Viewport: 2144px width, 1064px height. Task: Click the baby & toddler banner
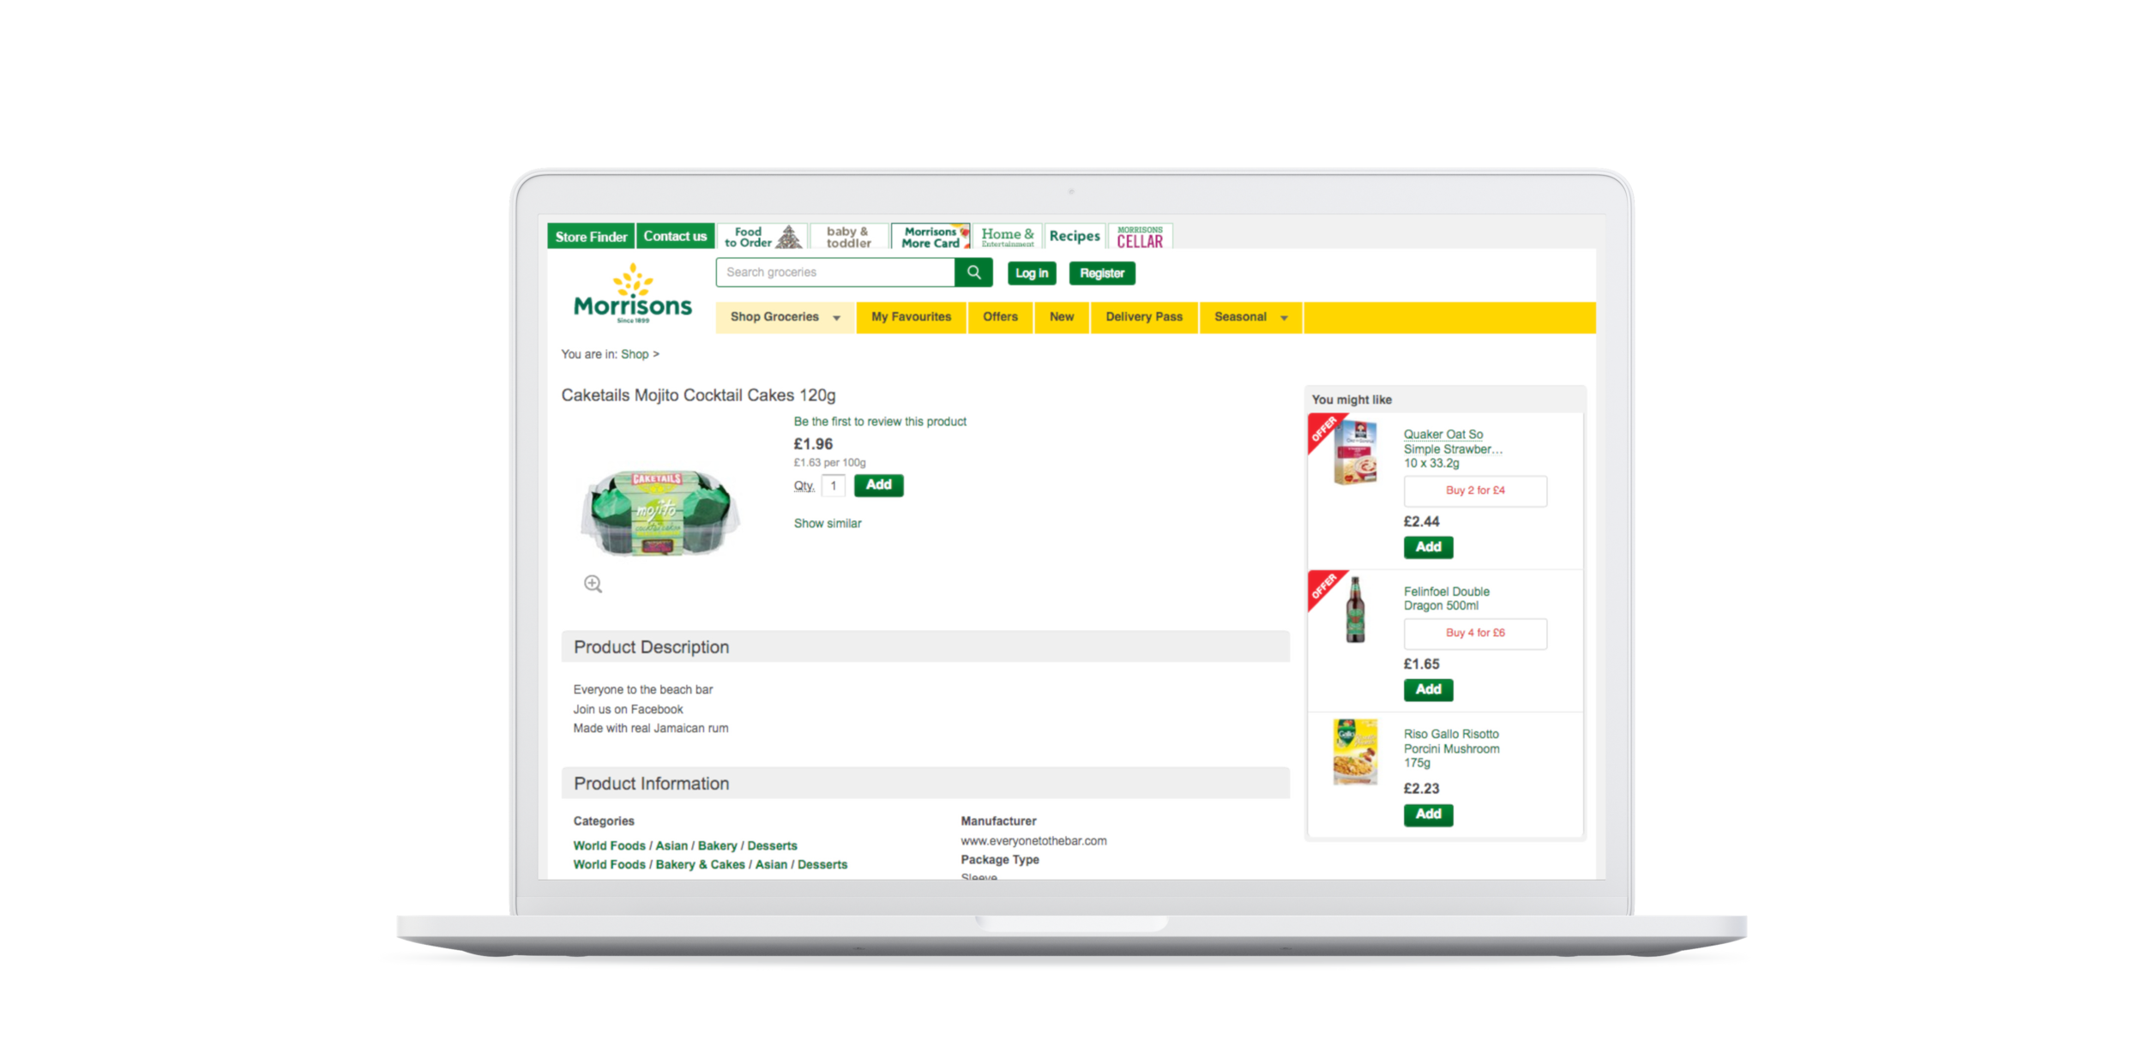coord(848,237)
